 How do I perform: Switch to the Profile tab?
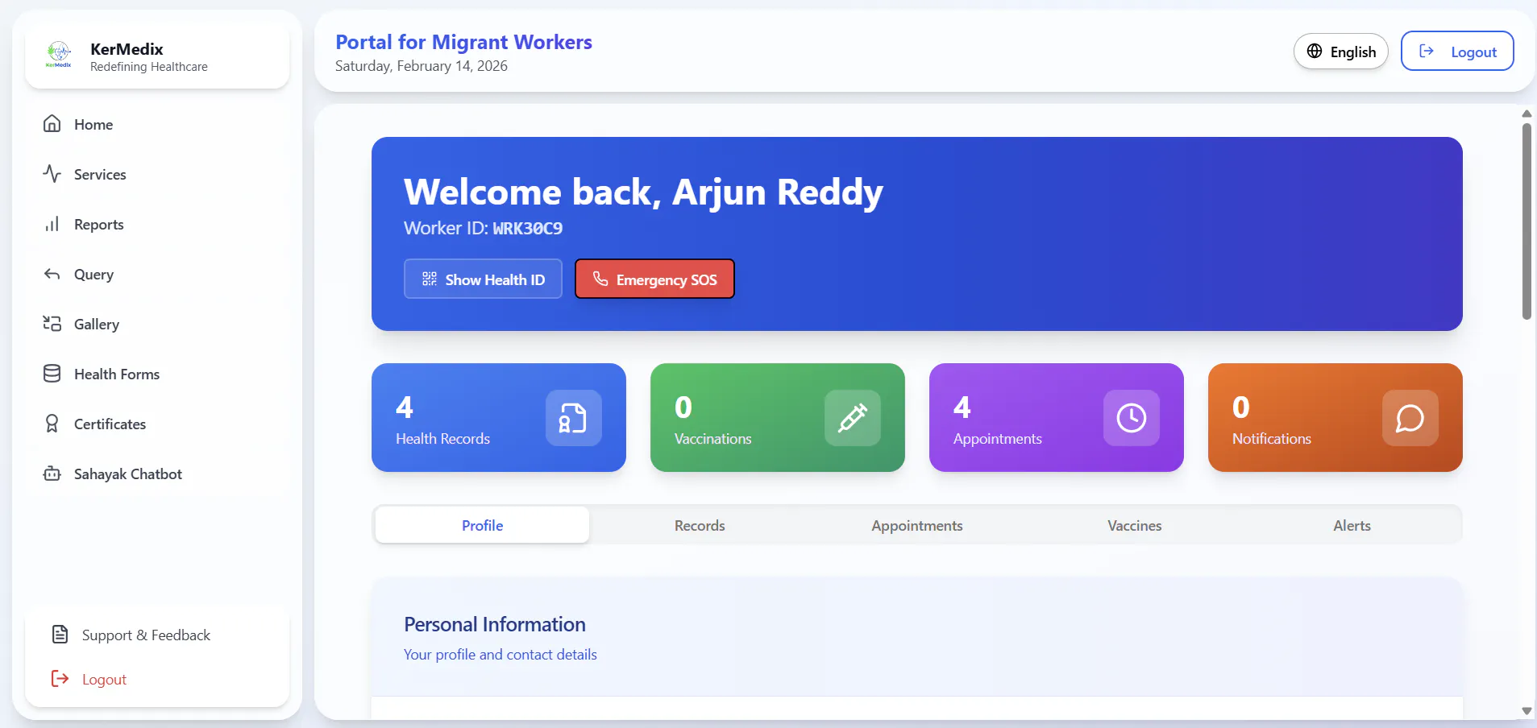[482, 525]
